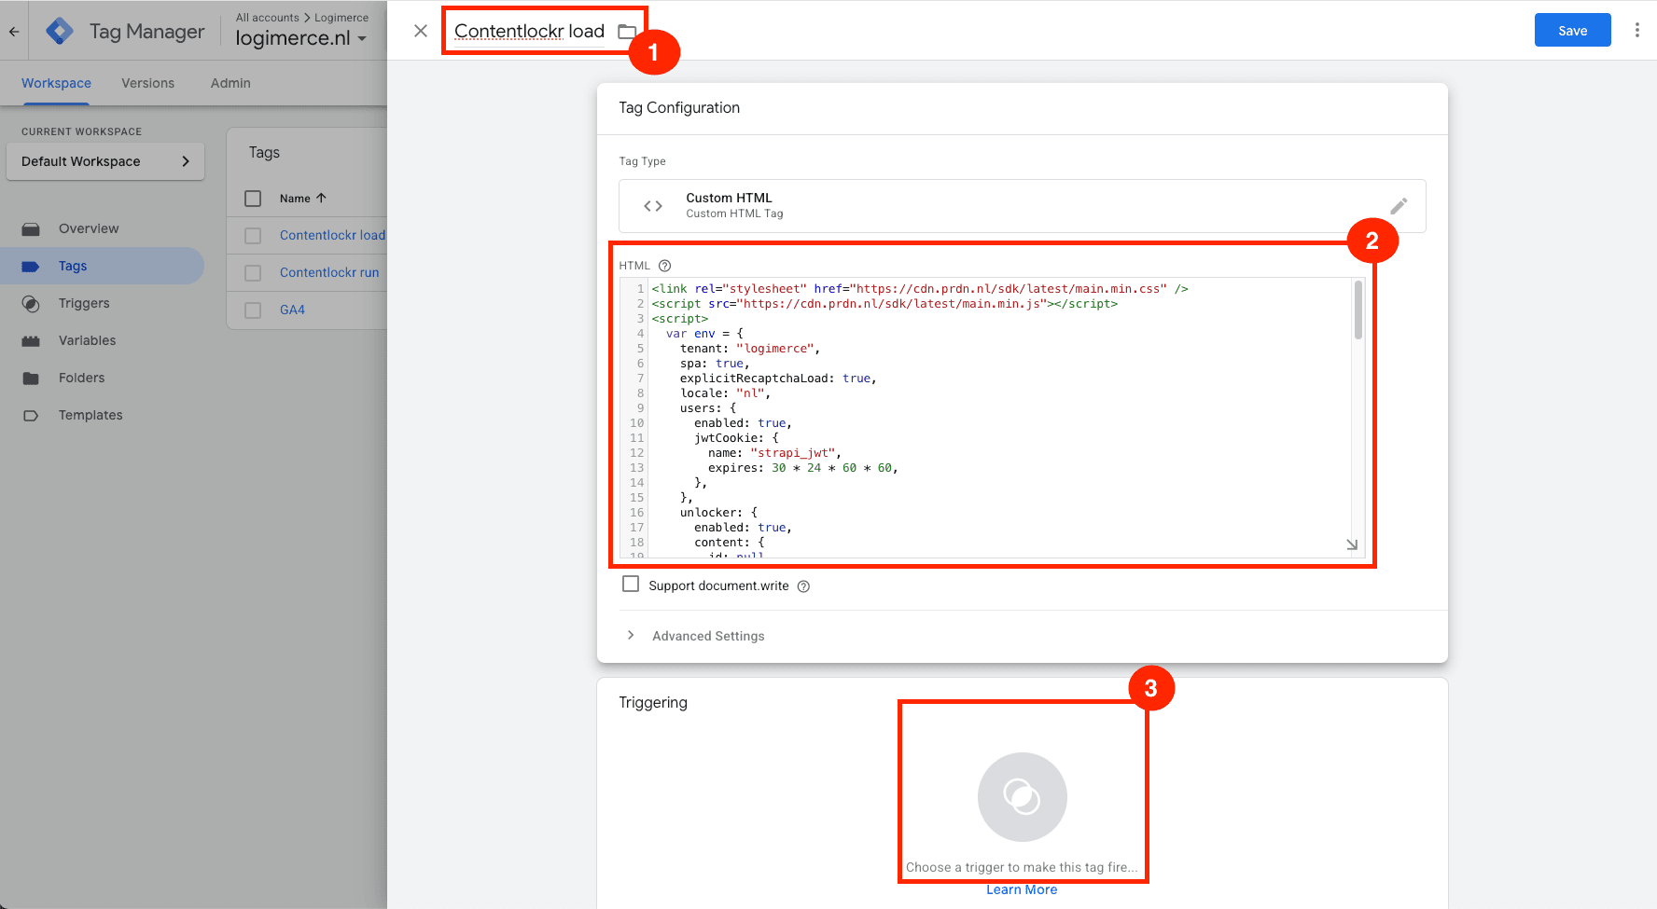
Task: Enable Support document.write option
Action: pyautogui.click(x=631, y=584)
